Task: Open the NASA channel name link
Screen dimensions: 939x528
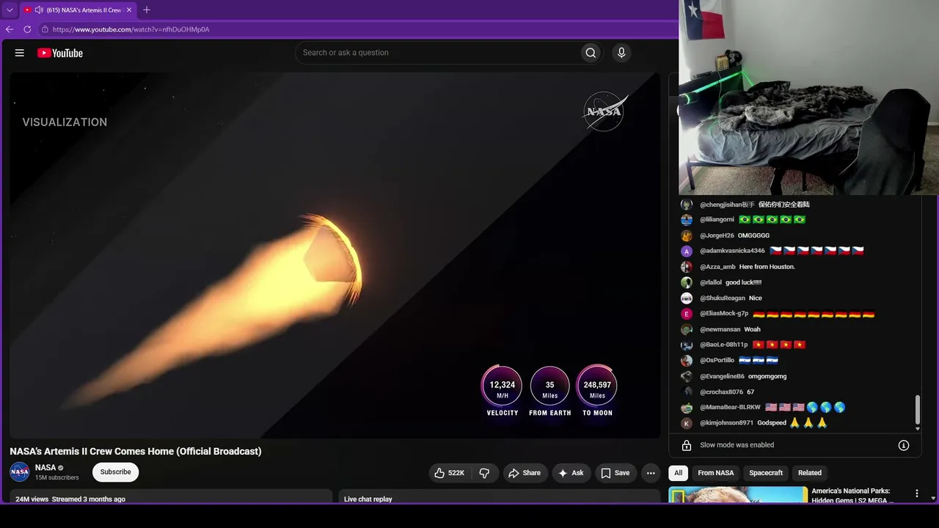Action: [x=45, y=467]
